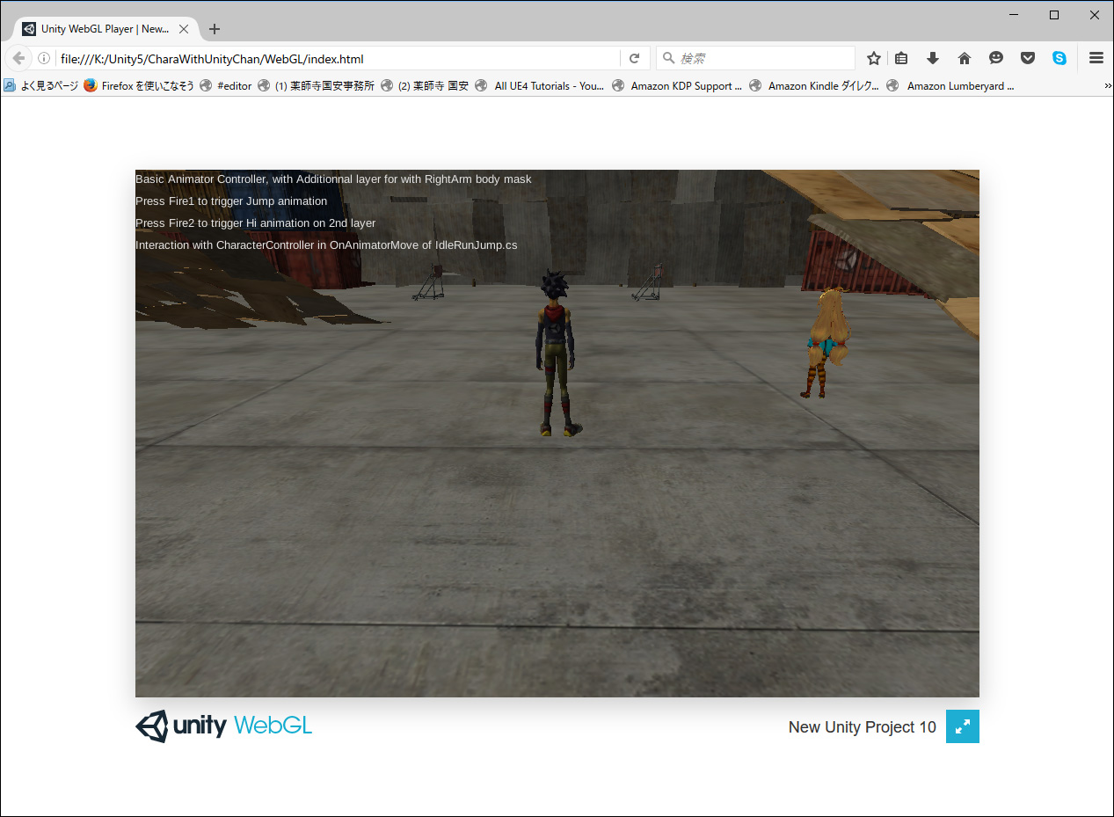Bookmark this page using the star
This screenshot has height=817, width=1114.
(873, 57)
